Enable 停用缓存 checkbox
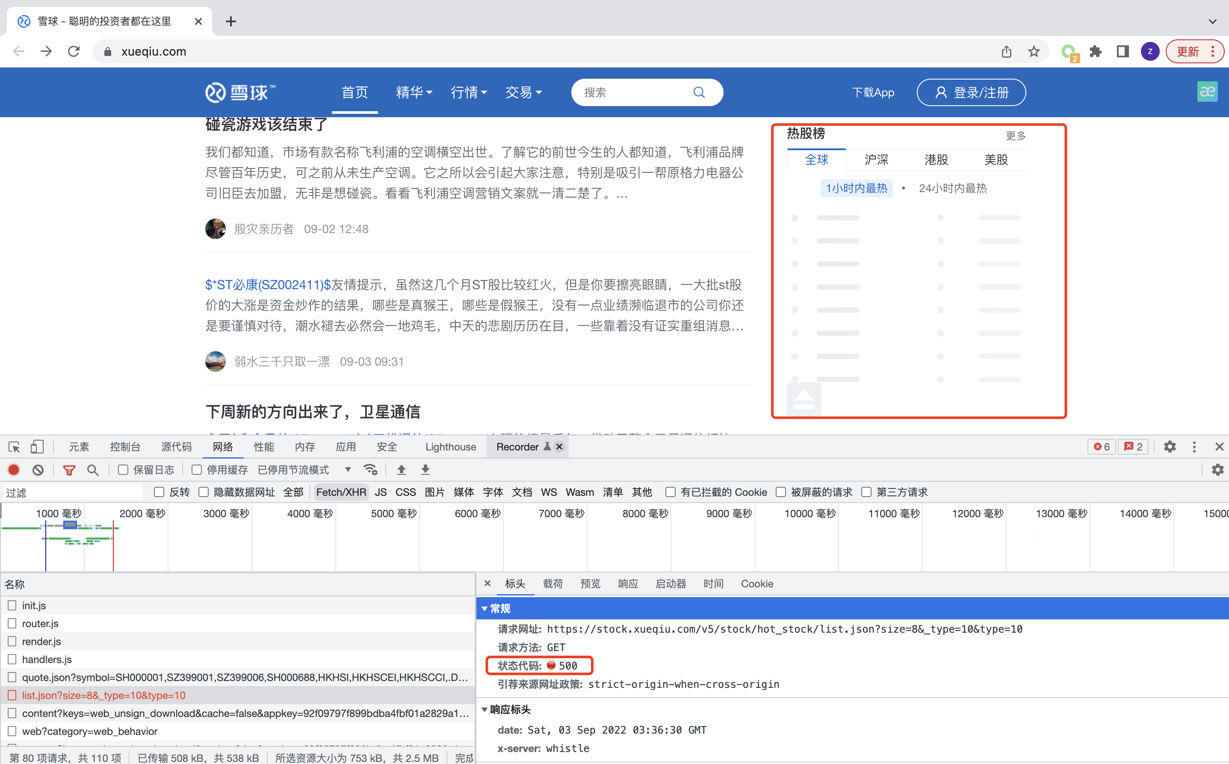1229x764 pixels. 197,470
